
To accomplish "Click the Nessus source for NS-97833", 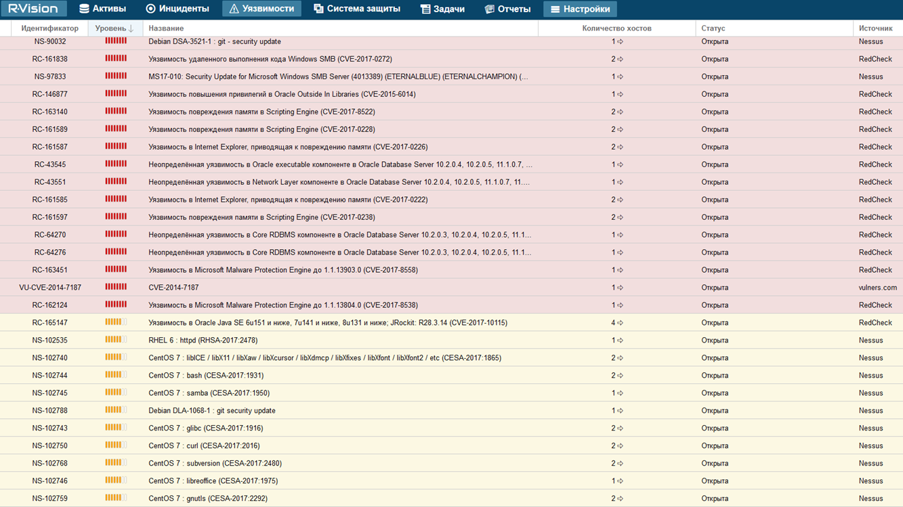I will click(x=871, y=77).
